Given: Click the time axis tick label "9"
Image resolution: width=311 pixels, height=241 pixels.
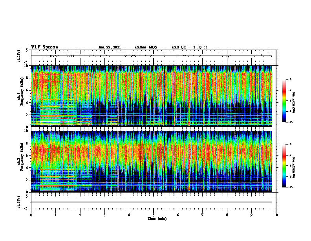Looking at the screenshot, I should pyautogui.click(x=251, y=215).
